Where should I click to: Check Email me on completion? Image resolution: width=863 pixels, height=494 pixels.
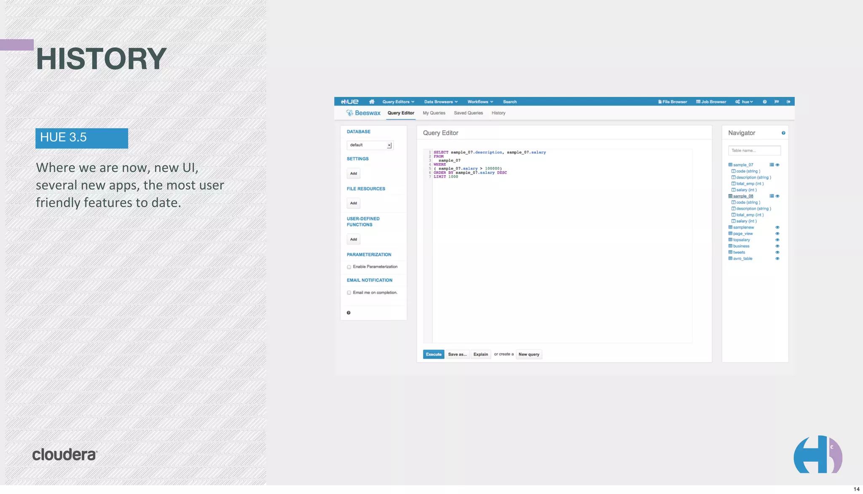[x=349, y=293]
